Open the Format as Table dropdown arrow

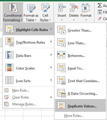36,20
